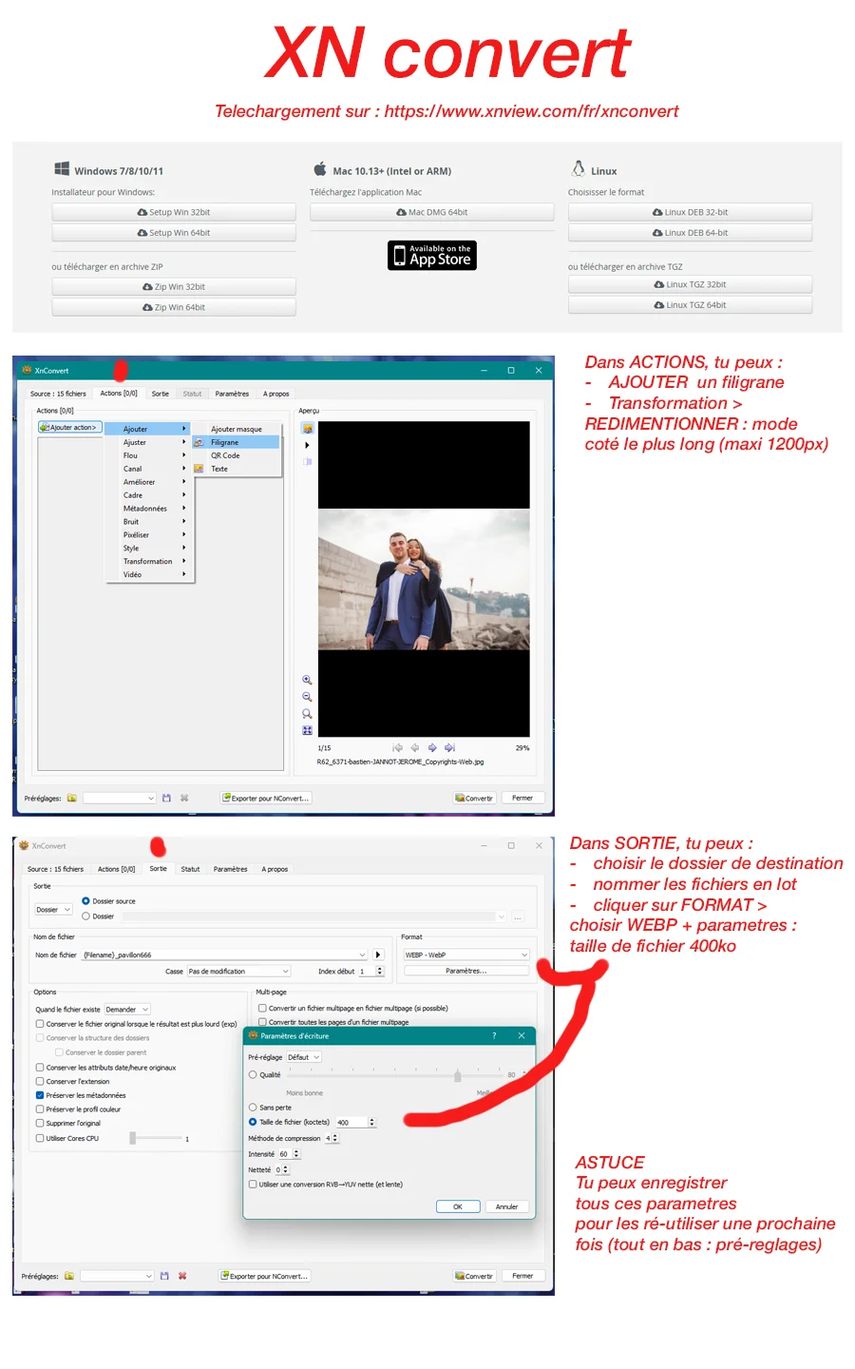Switch to the Statut tab in Sortie window

(190, 869)
